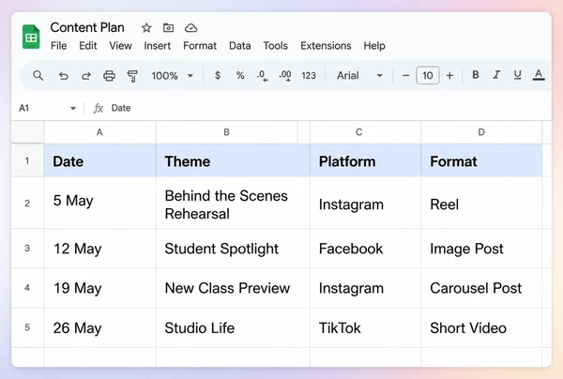Select the Student Spotlight cell
Image resolution: width=563 pixels, height=379 pixels.
233,249
